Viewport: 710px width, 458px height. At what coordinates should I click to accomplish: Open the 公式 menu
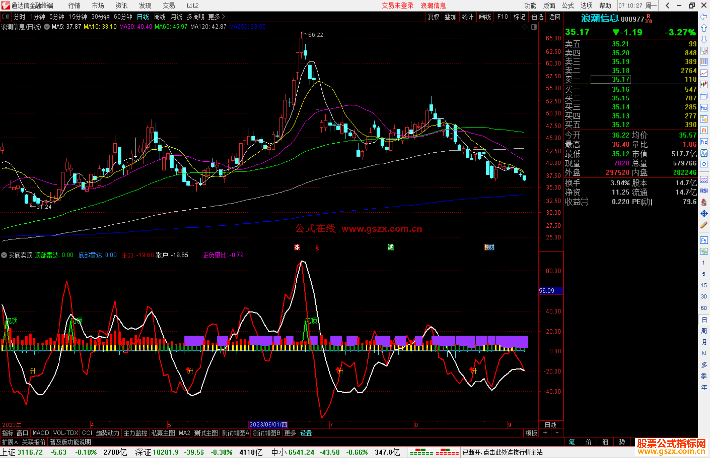click(x=567, y=6)
